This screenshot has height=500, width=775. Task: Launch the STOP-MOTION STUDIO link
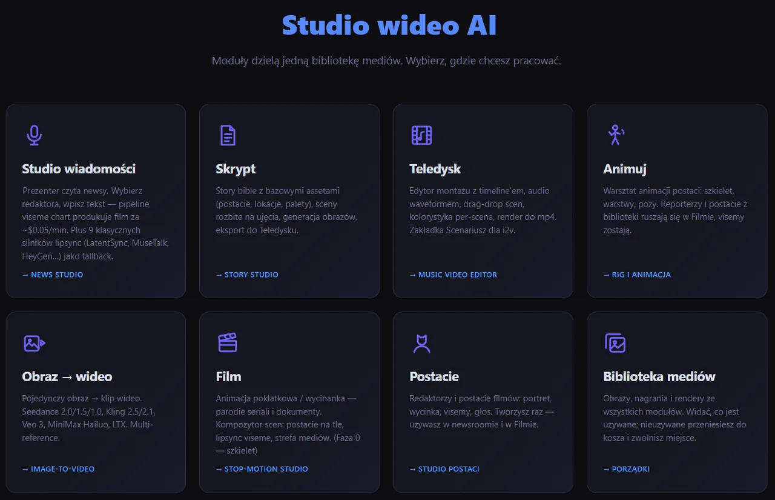262,468
